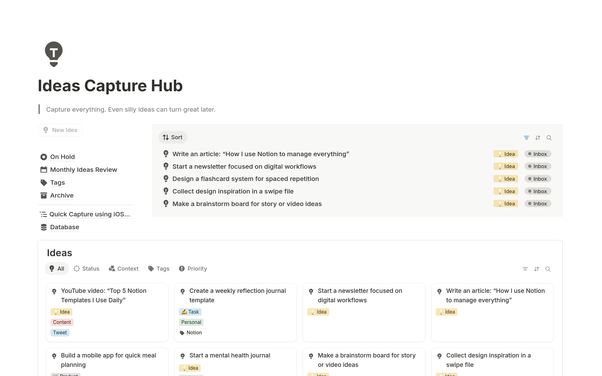Switch to the Tags view tab
Image resolution: width=602 pixels, height=376 pixels.
[x=159, y=268]
